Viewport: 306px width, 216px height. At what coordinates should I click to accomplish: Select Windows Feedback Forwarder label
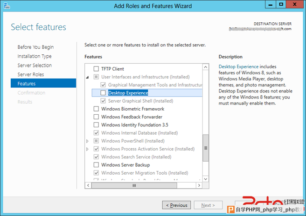(x=132, y=117)
